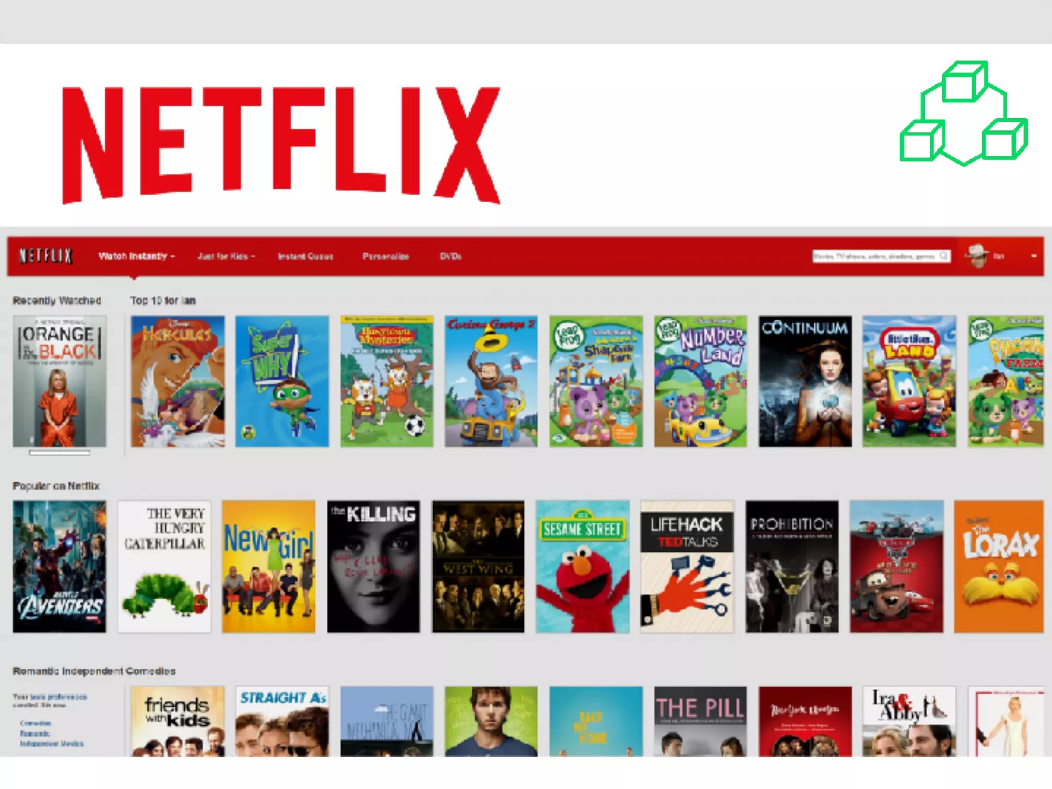
Task: Open the account dropdown arrow
Action: (x=1034, y=256)
